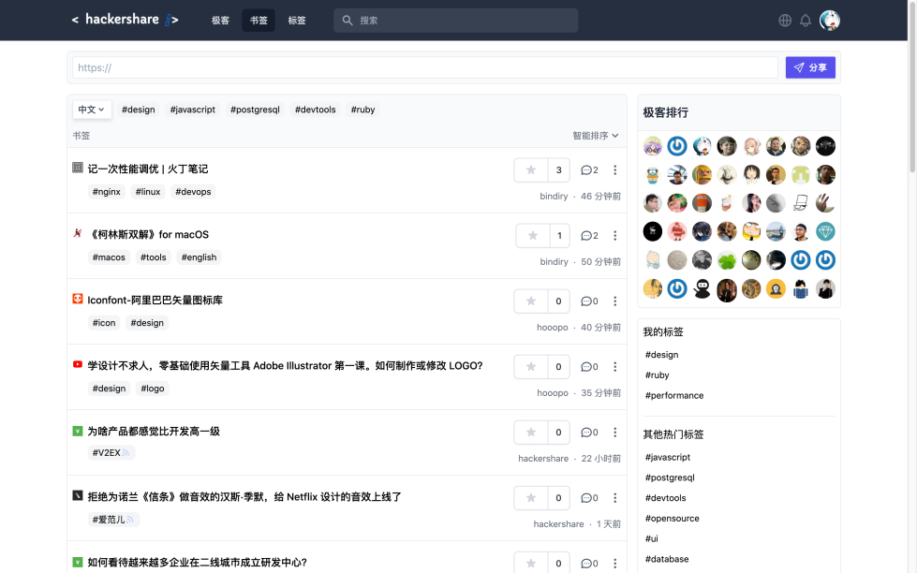Open #performance in 我的标签
Image resolution: width=917 pixels, height=573 pixels.
(674, 395)
